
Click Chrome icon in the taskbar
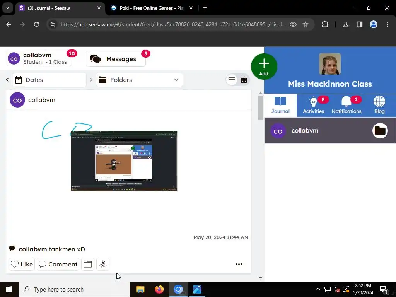point(178,289)
